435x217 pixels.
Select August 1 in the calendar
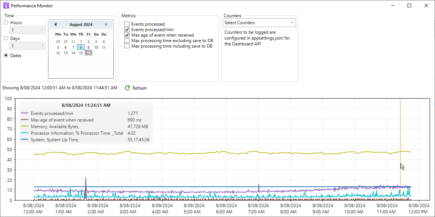point(81,41)
